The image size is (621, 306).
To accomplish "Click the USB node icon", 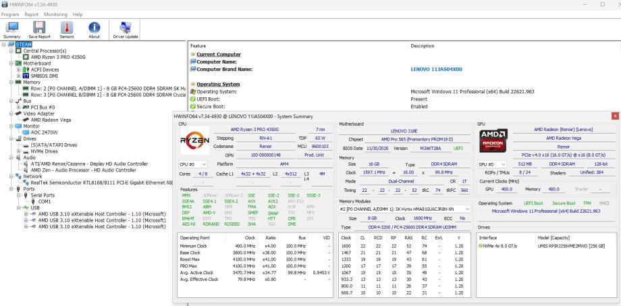I will (x=26, y=207).
